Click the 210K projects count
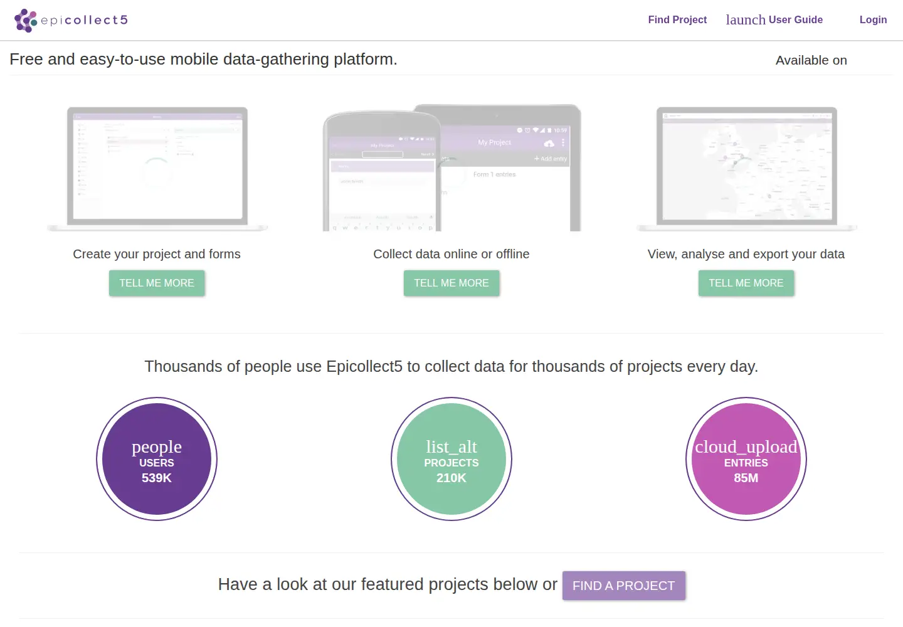This screenshot has height=627, width=903. coord(451,478)
